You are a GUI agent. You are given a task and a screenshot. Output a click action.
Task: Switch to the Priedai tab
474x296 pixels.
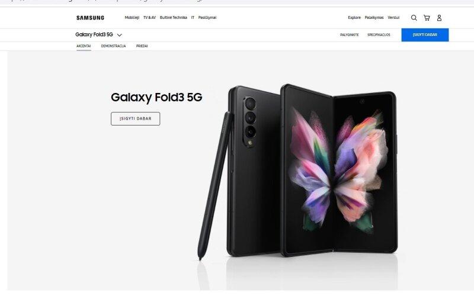click(x=142, y=46)
